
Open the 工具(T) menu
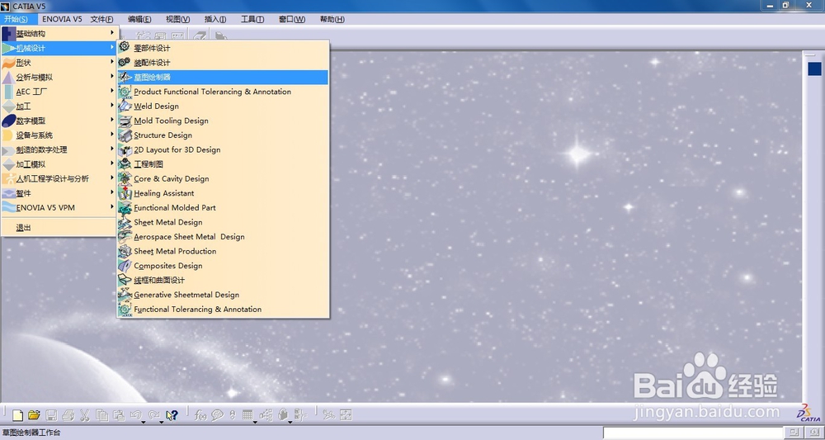[252, 19]
